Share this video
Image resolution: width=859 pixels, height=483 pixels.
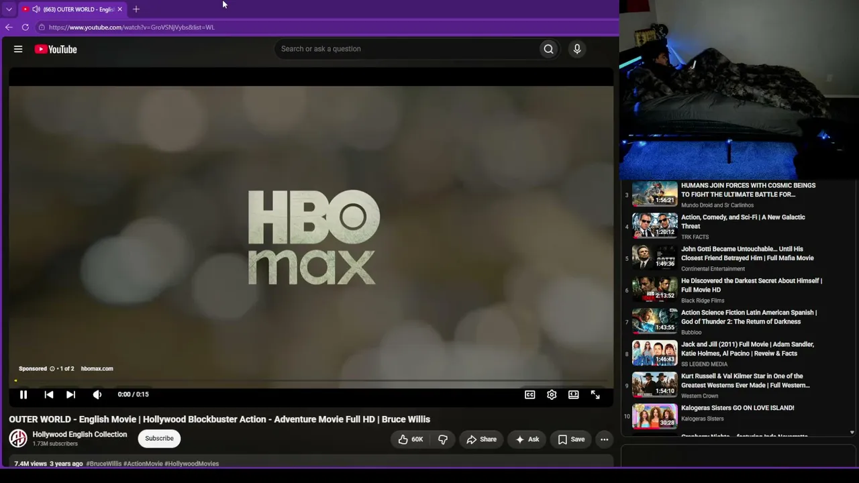[481, 439]
